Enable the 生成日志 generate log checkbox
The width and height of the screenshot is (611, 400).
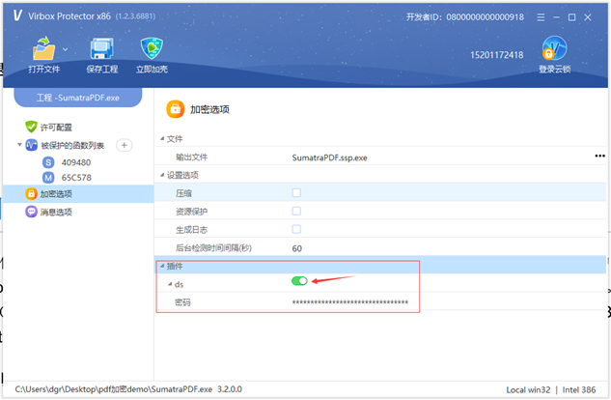coord(296,229)
